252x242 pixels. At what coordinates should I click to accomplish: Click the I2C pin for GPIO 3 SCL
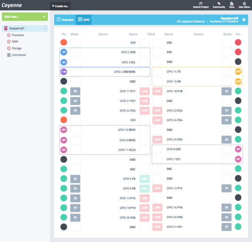pyautogui.click(x=64, y=62)
